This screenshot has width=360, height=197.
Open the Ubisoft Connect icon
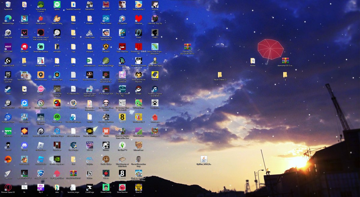(41, 103)
